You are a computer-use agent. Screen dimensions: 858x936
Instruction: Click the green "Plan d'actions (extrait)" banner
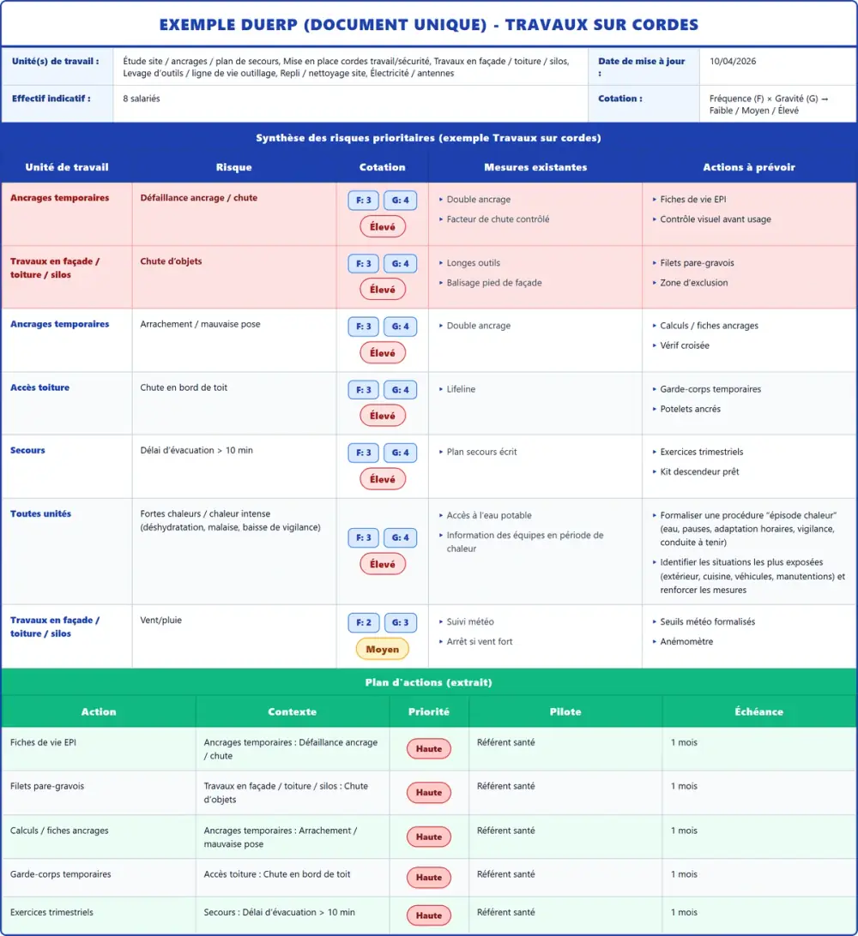[x=428, y=682]
